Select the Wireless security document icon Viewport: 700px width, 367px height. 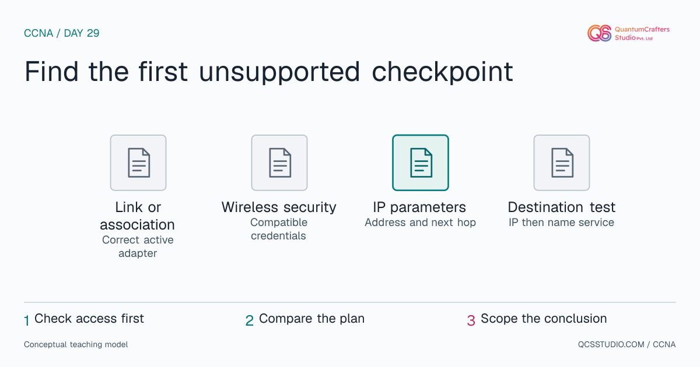click(x=279, y=163)
